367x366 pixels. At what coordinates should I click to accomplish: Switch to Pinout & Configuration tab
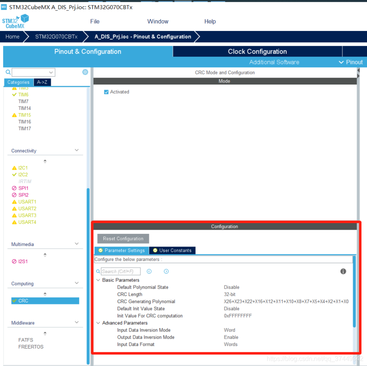click(x=88, y=51)
